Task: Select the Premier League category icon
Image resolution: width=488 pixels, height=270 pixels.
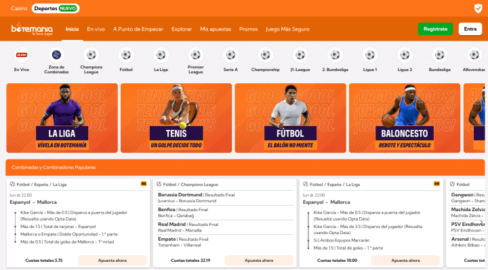Action: pos(196,55)
